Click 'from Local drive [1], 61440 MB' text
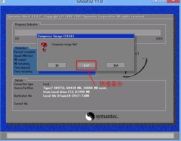This screenshot has width=181, height=141. tap(66, 92)
